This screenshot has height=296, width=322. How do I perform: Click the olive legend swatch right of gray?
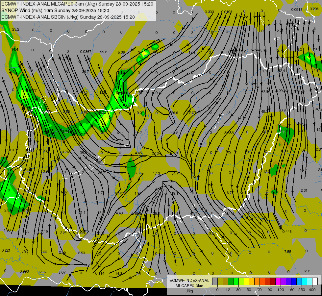[x=220, y=281]
